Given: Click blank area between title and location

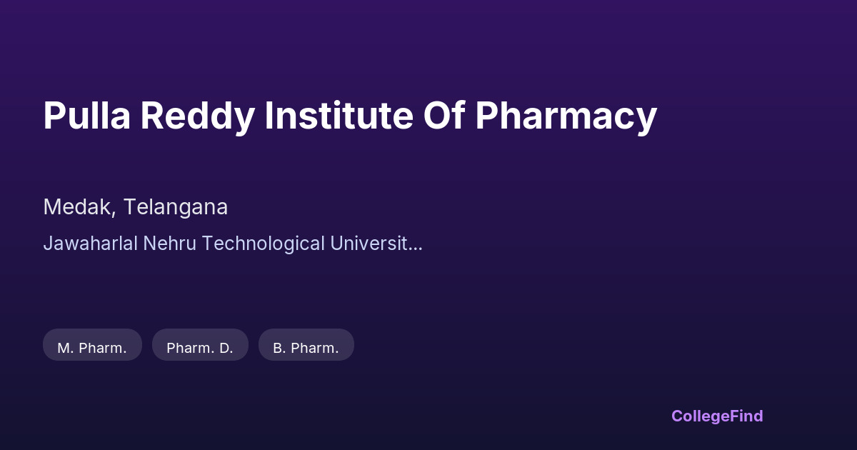Looking at the screenshot, I should point(286,164).
